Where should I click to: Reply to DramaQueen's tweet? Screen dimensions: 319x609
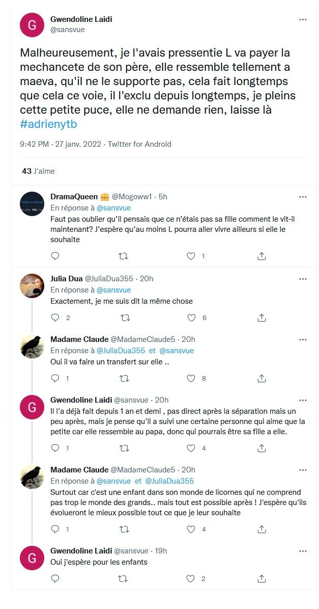tap(55, 256)
